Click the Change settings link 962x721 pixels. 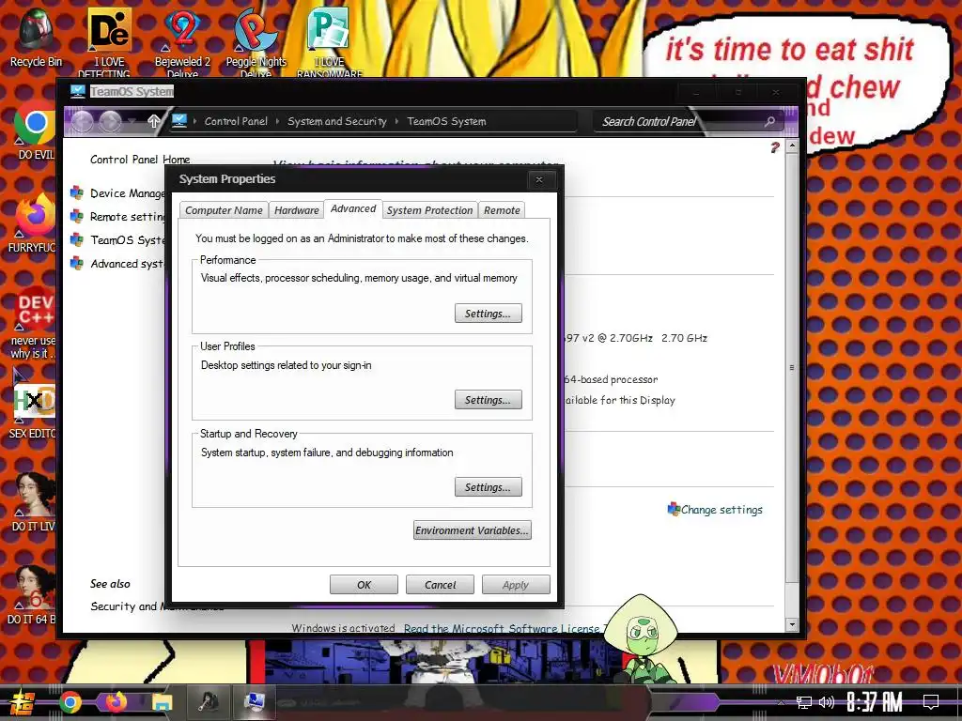721,510
